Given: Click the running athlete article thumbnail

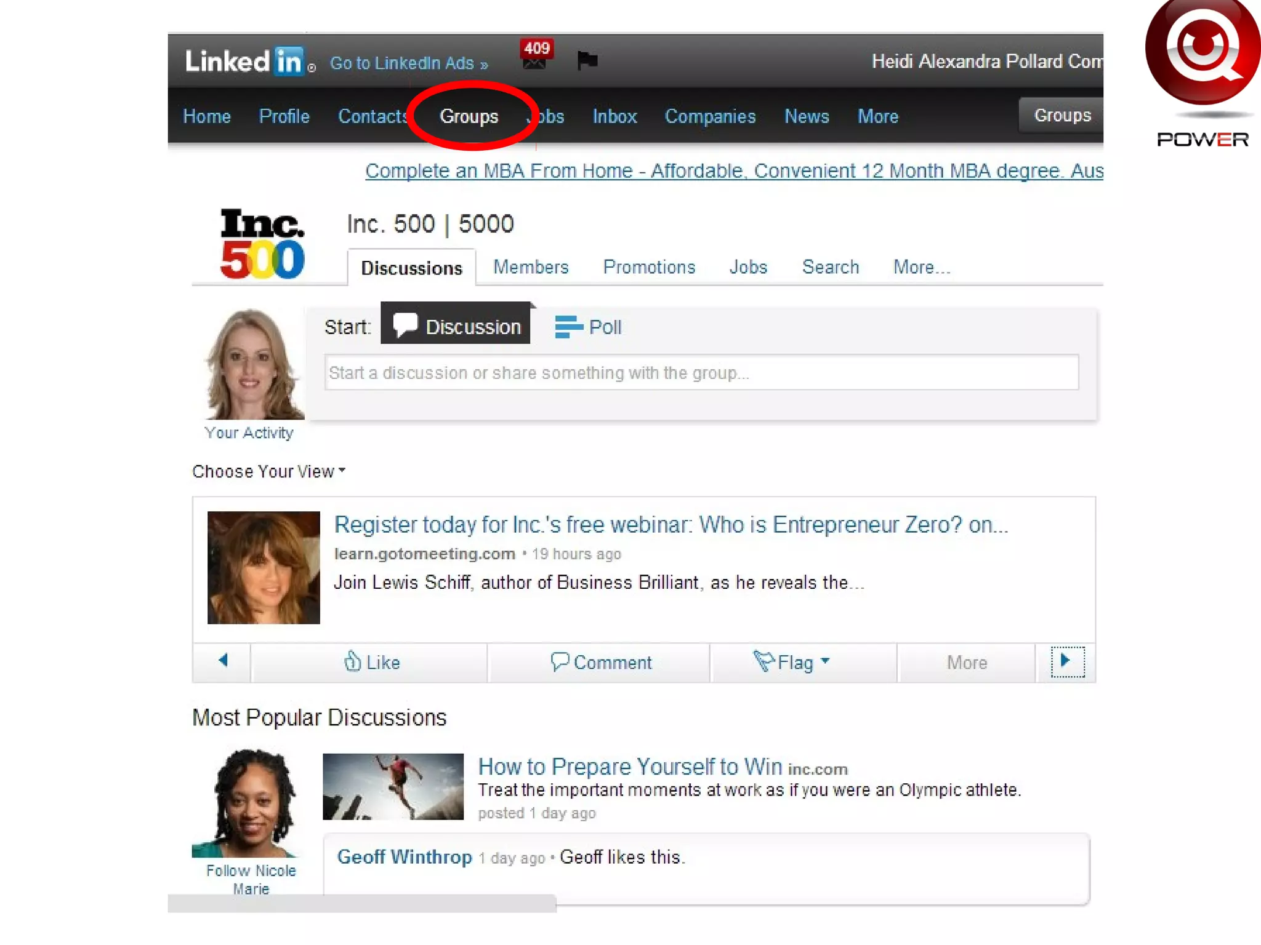Looking at the screenshot, I should tap(393, 786).
